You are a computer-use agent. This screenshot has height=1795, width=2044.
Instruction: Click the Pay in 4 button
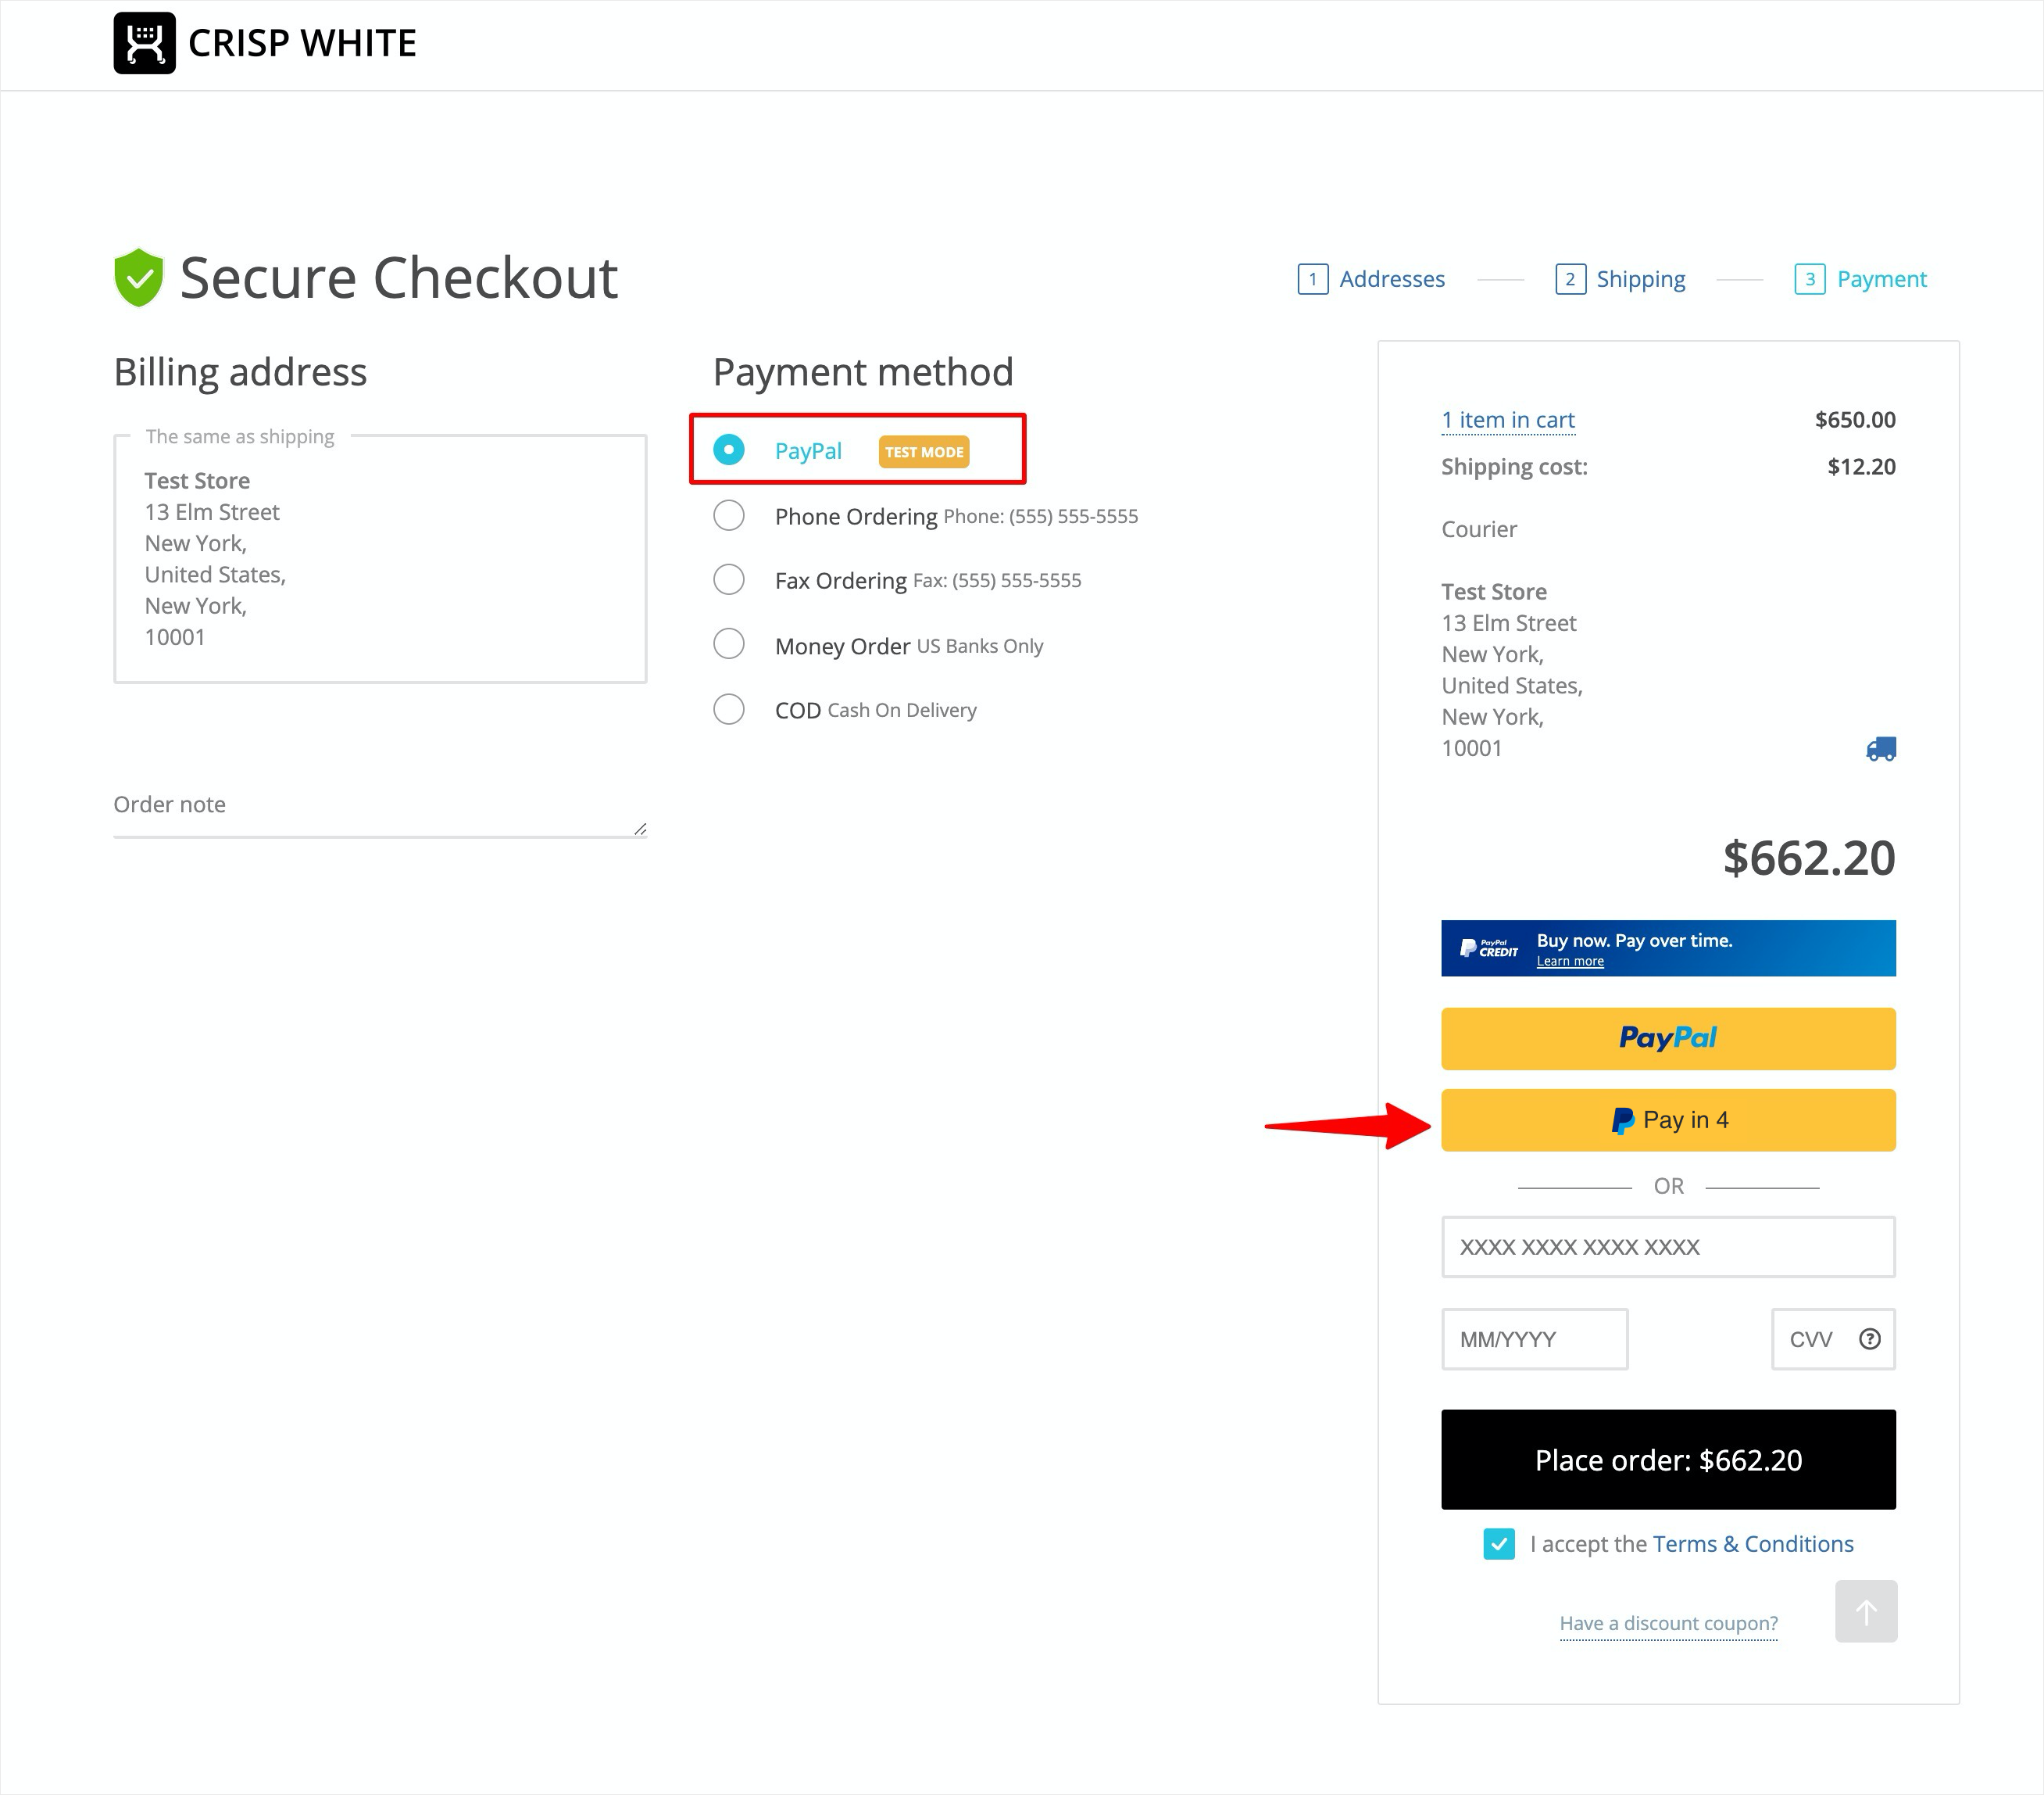pos(1667,1120)
